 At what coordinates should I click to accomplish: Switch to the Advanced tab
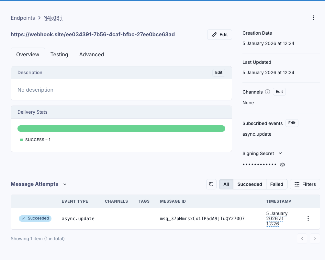[92, 54]
